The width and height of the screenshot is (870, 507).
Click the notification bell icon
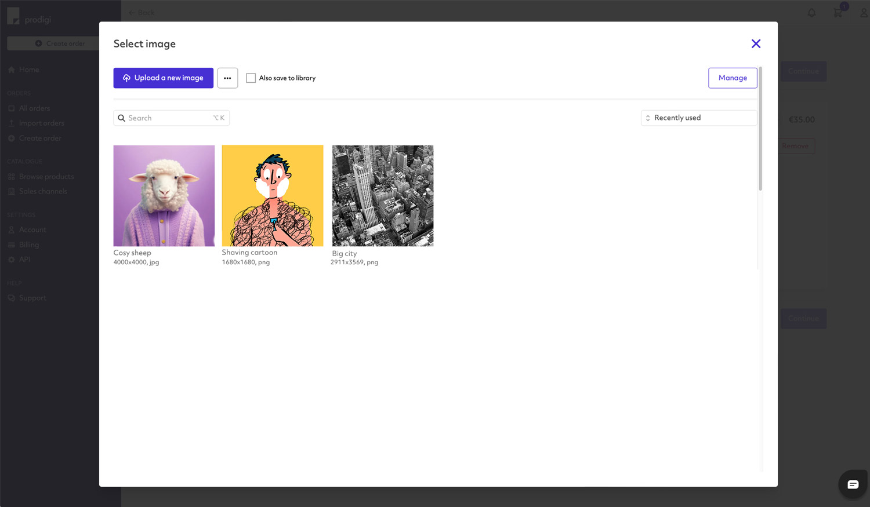pos(811,12)
